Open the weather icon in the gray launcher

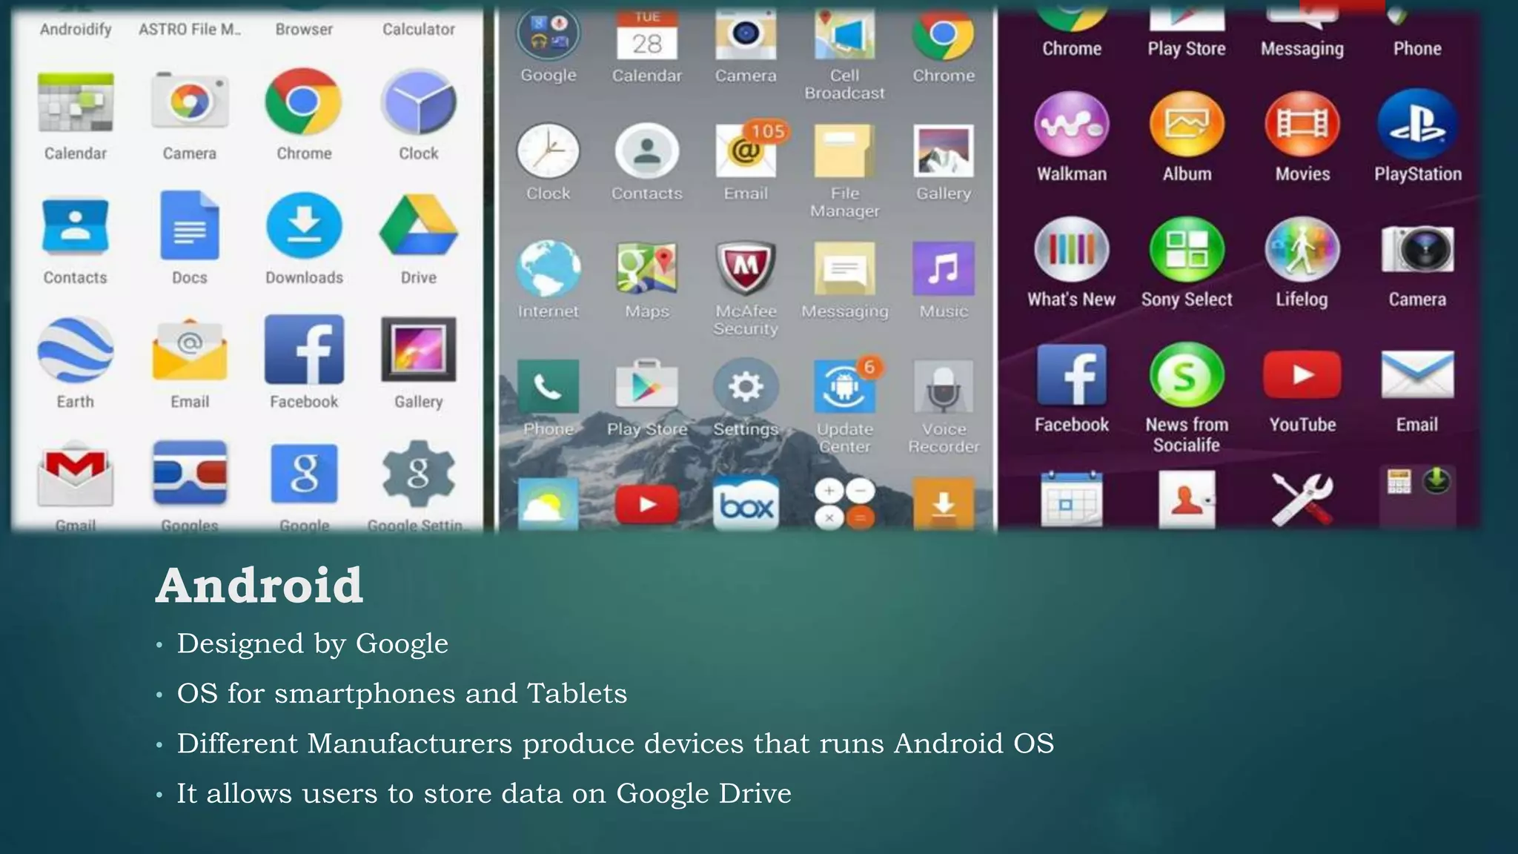point(548,504)
